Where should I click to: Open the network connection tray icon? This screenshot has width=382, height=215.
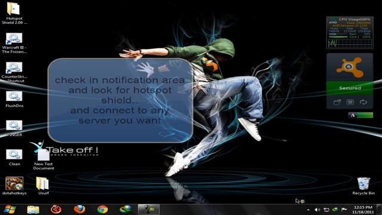click(x=326, y=210)
